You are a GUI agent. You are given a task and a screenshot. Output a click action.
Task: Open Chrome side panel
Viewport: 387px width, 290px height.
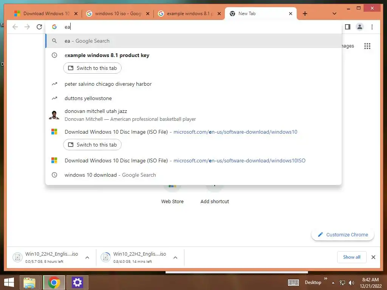pos(348,27)
